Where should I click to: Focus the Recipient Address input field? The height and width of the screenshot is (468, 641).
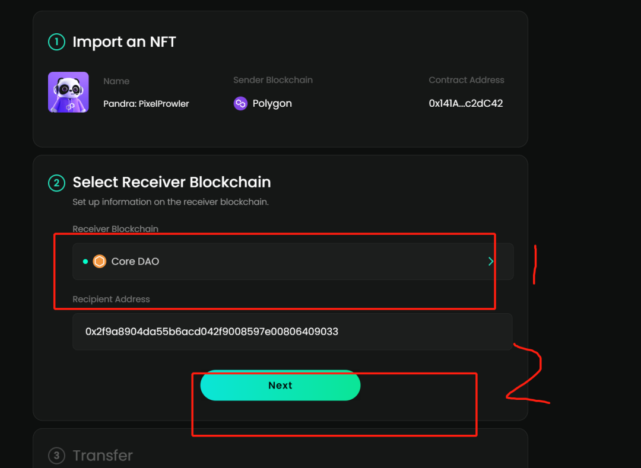click(292, 332)
